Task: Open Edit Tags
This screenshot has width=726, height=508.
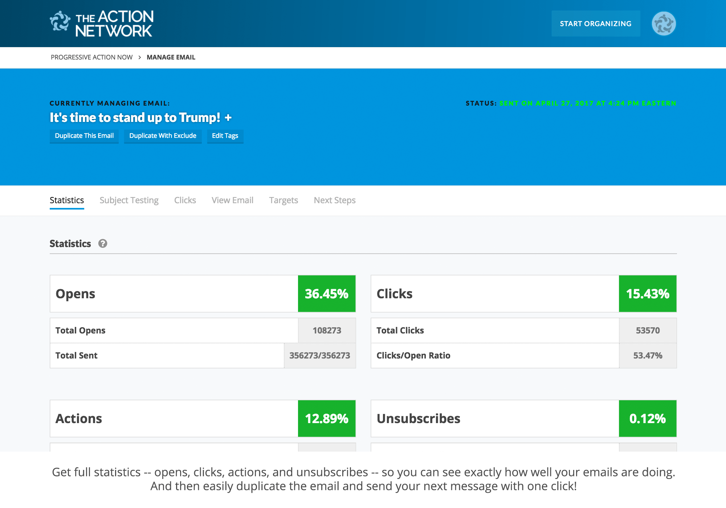Action: pyautogui.click(x=225, y=136)
